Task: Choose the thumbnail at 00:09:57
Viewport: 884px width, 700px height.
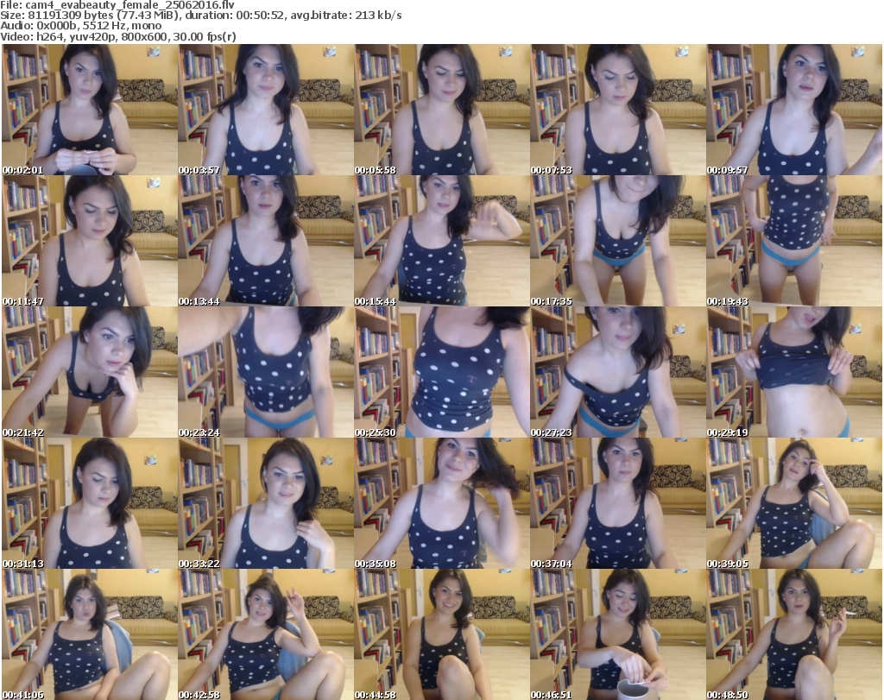Action: coord(794,110)
